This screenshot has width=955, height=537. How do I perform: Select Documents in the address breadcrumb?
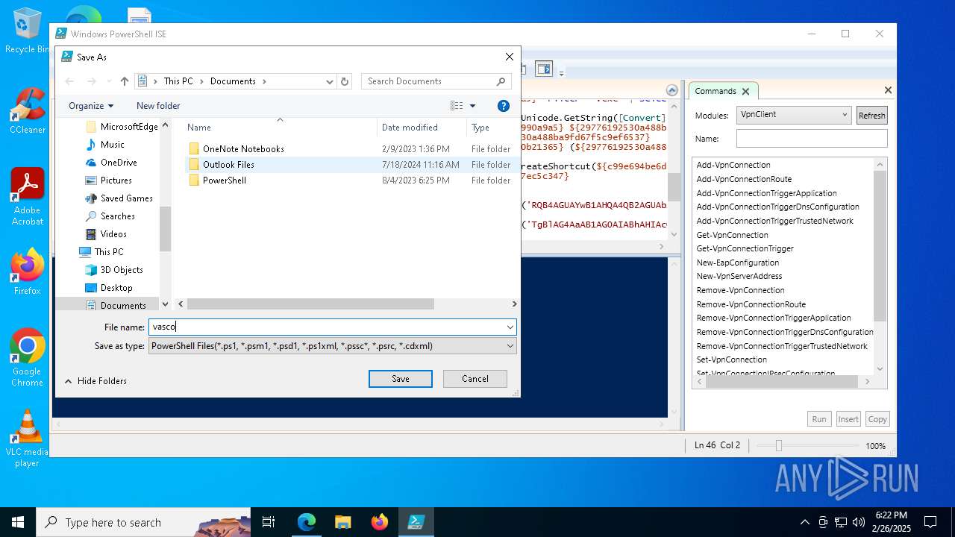(x=233, y=81)
